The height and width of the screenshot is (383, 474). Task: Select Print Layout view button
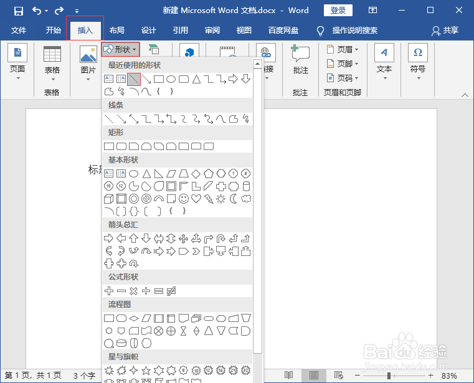click(313, 376)
